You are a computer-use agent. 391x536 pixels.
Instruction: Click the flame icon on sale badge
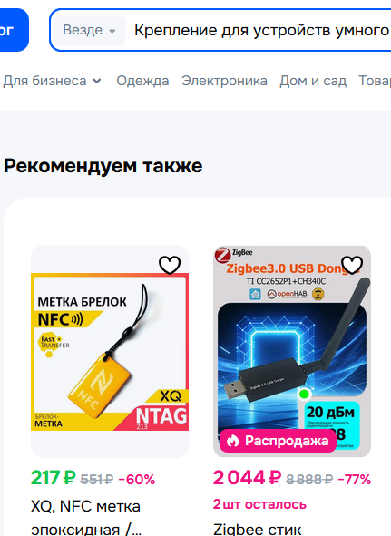[233, 441]
